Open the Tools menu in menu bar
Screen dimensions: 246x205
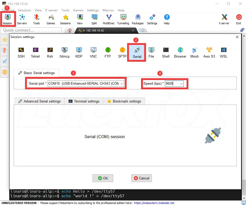click(x=65, y=10)
